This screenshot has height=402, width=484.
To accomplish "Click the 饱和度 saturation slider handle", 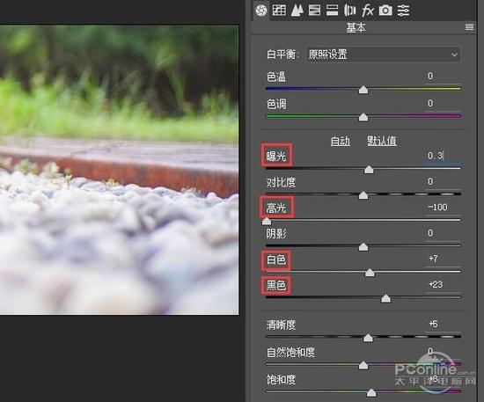I will pos(371,392).
